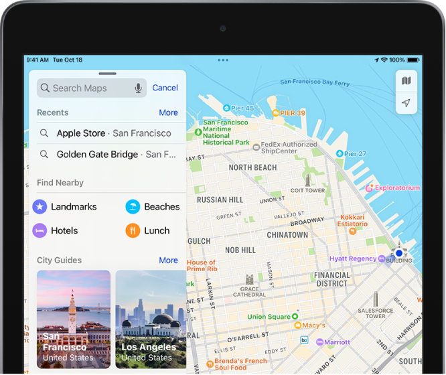The width and height of the screenshot is (446, 375).
Task: Tap the NORTH BEACH neighborhood label
Action: tap(252, 167)
